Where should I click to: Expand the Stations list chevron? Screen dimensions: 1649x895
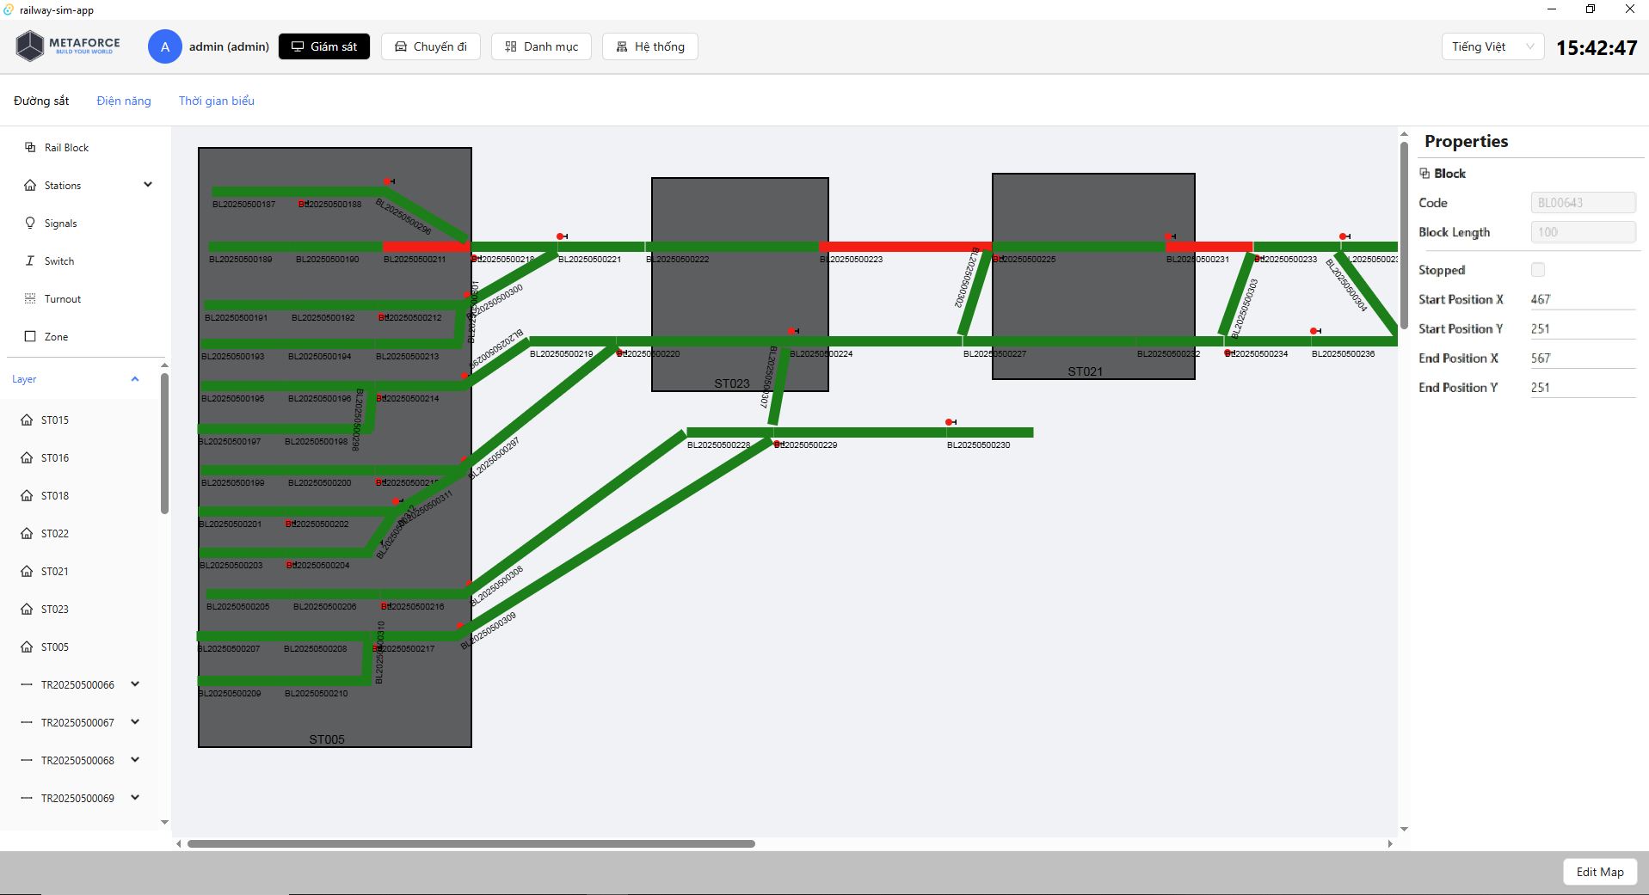click(148, 185)
